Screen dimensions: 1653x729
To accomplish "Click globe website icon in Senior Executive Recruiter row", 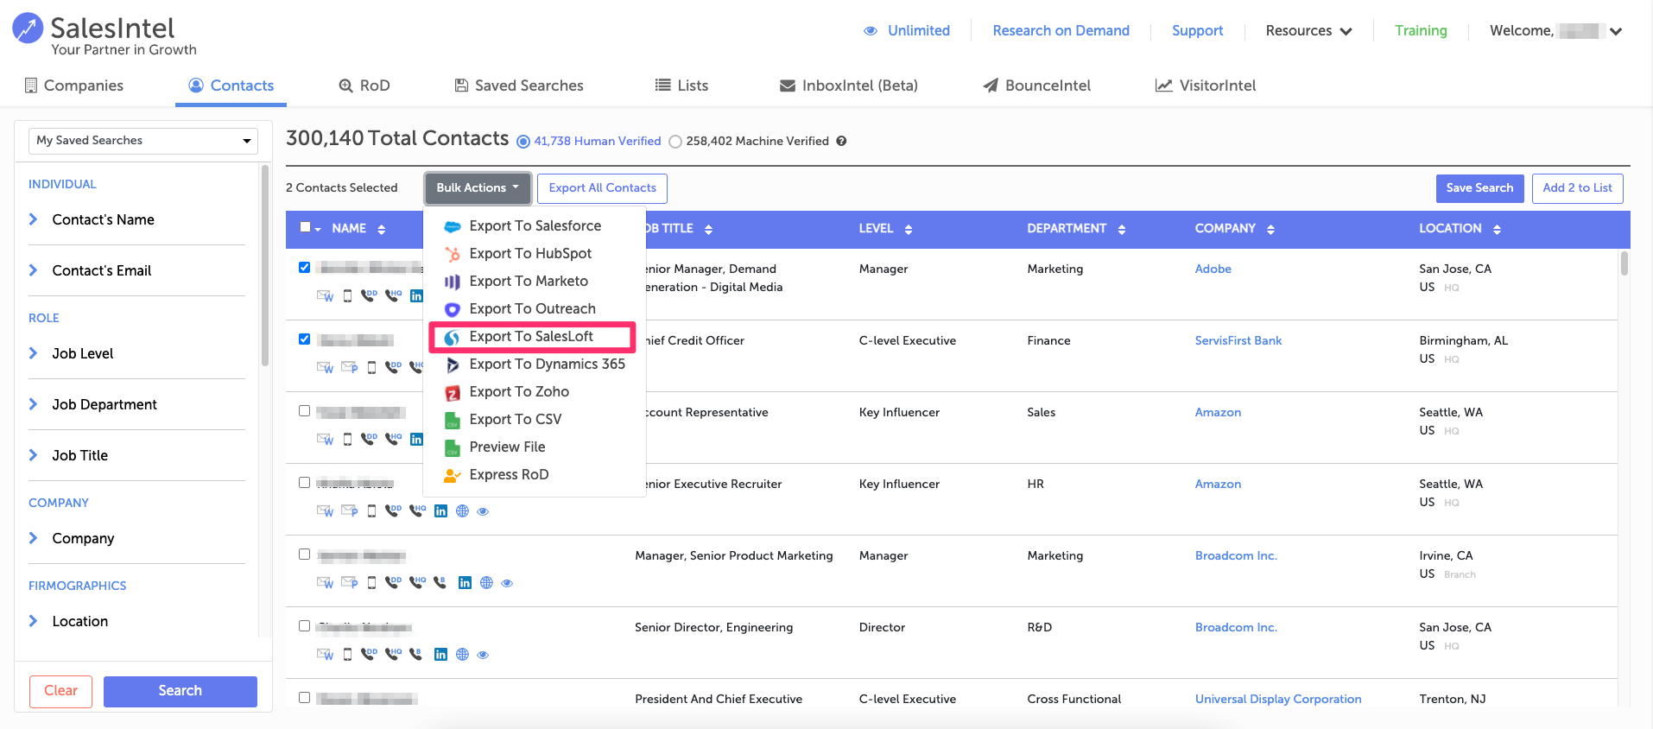I will (x=462, y=510).
